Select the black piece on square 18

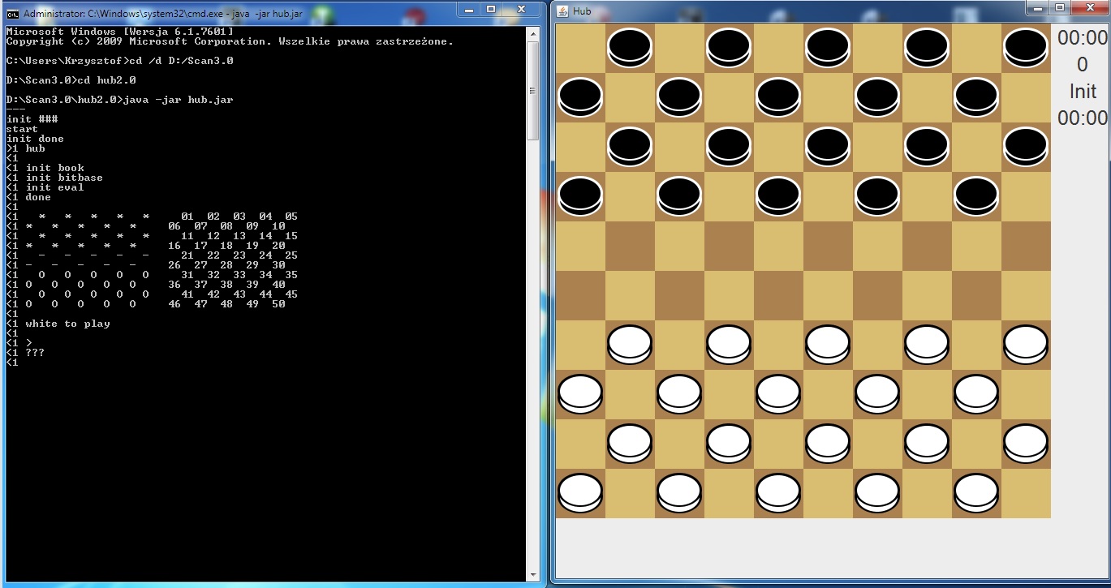click(x=778, y=196)
